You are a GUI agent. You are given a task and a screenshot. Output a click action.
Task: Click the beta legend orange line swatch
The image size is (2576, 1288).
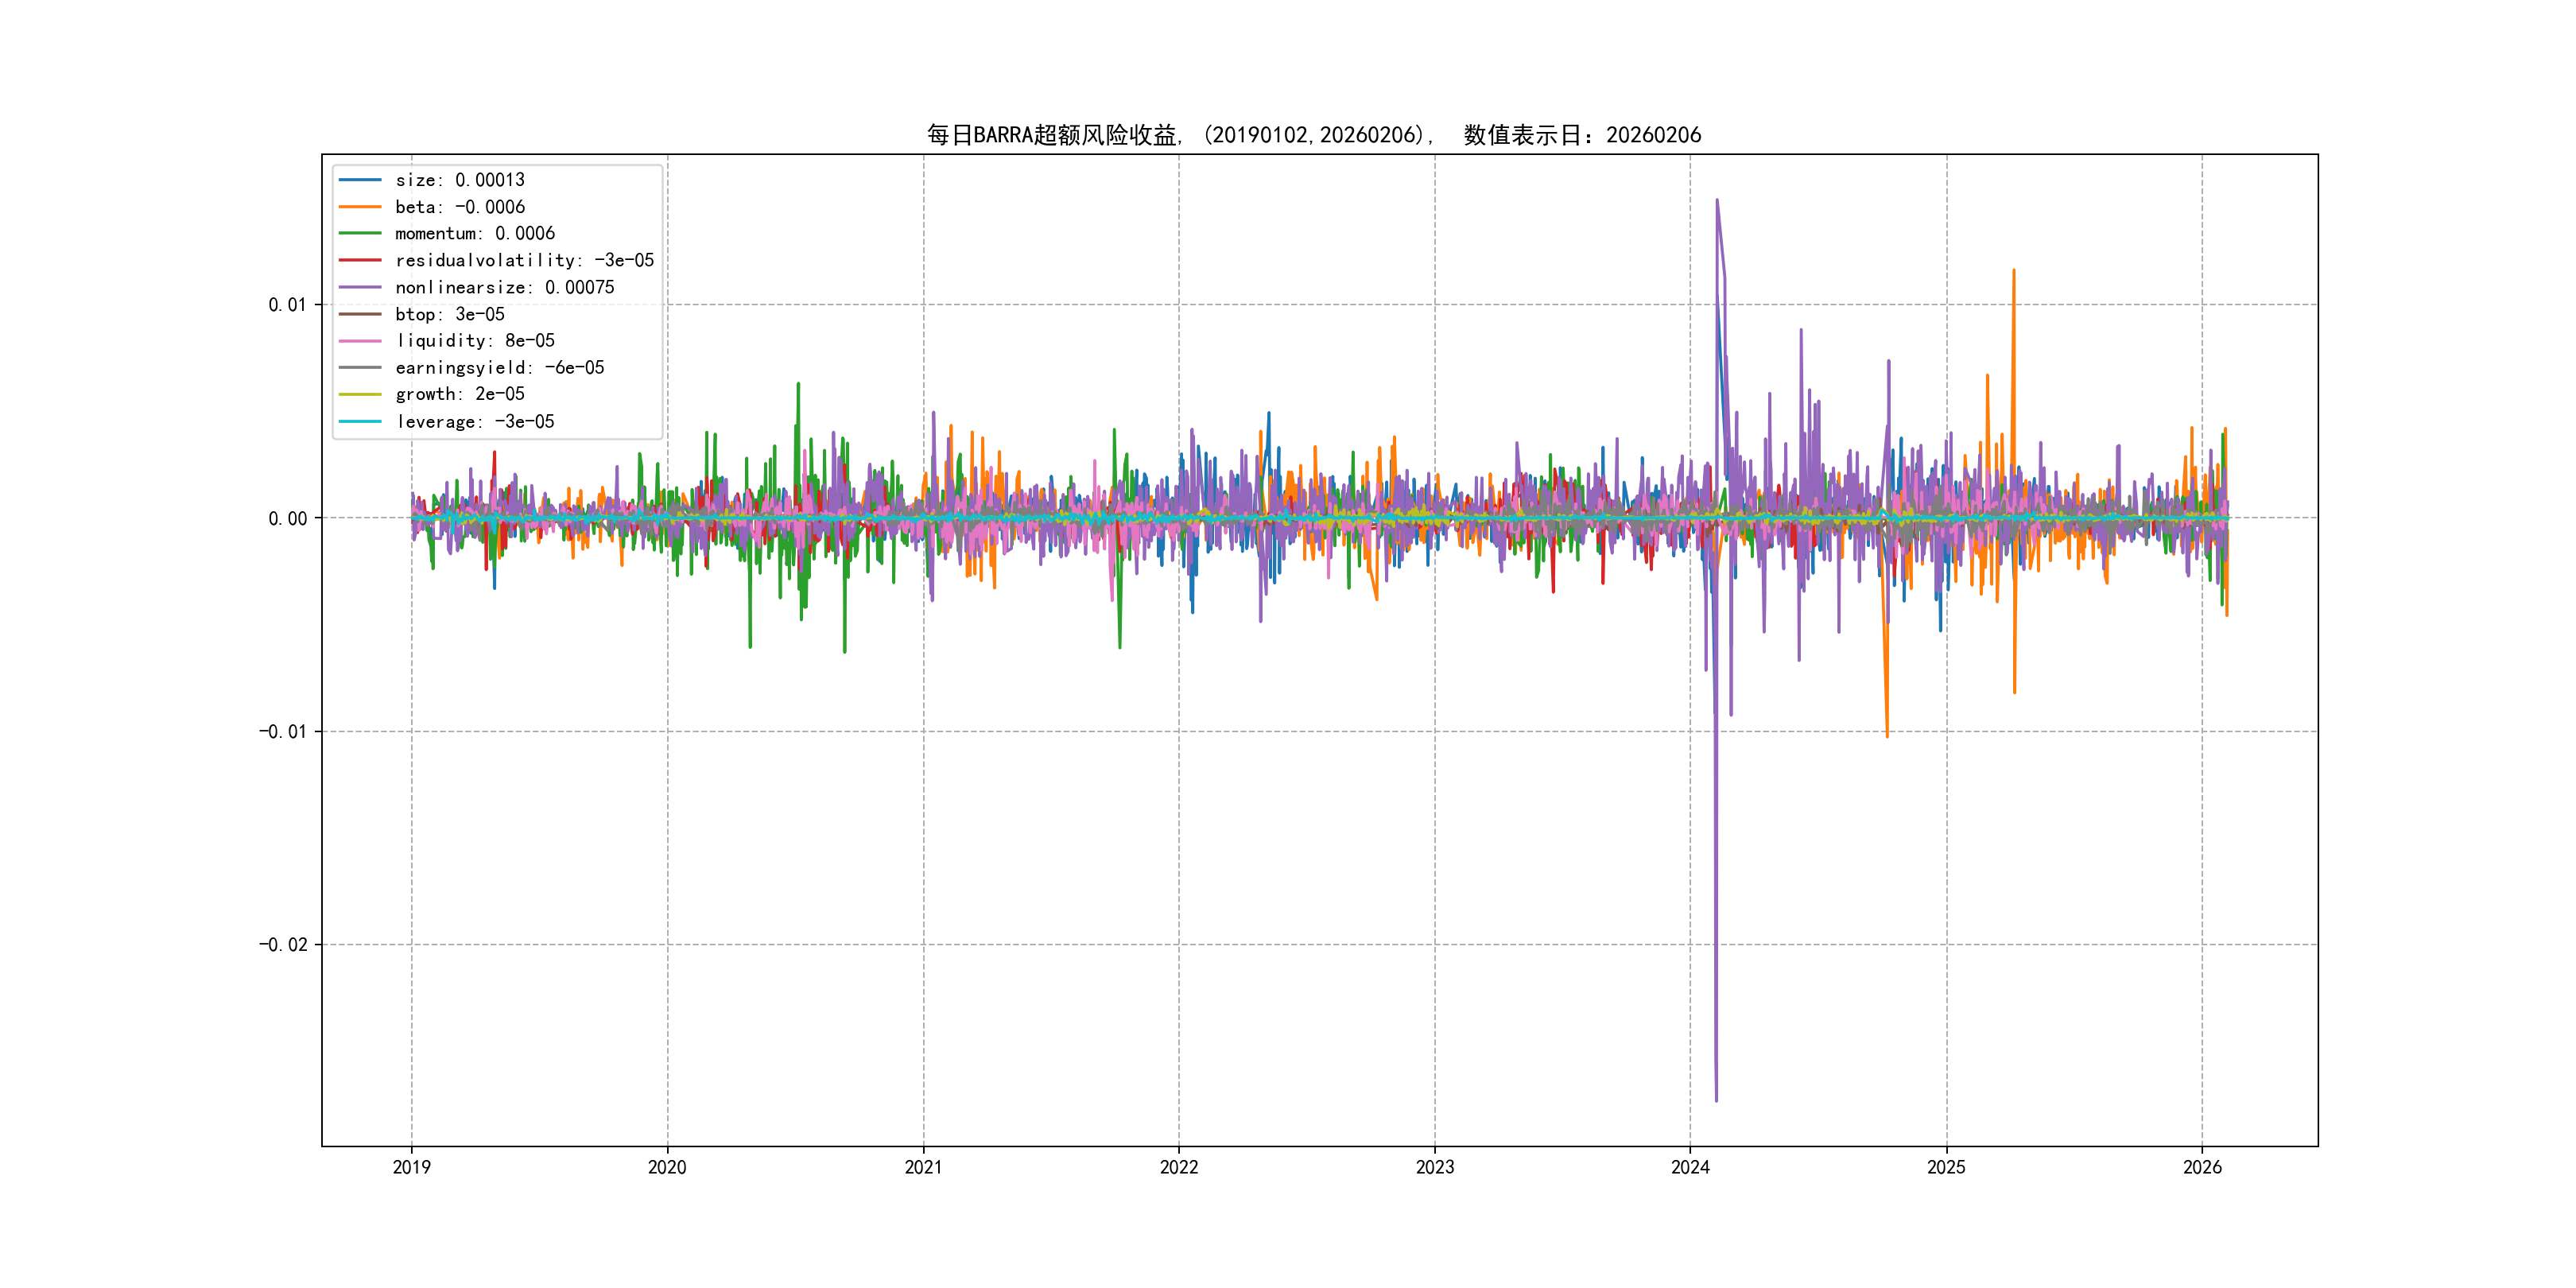360,207
